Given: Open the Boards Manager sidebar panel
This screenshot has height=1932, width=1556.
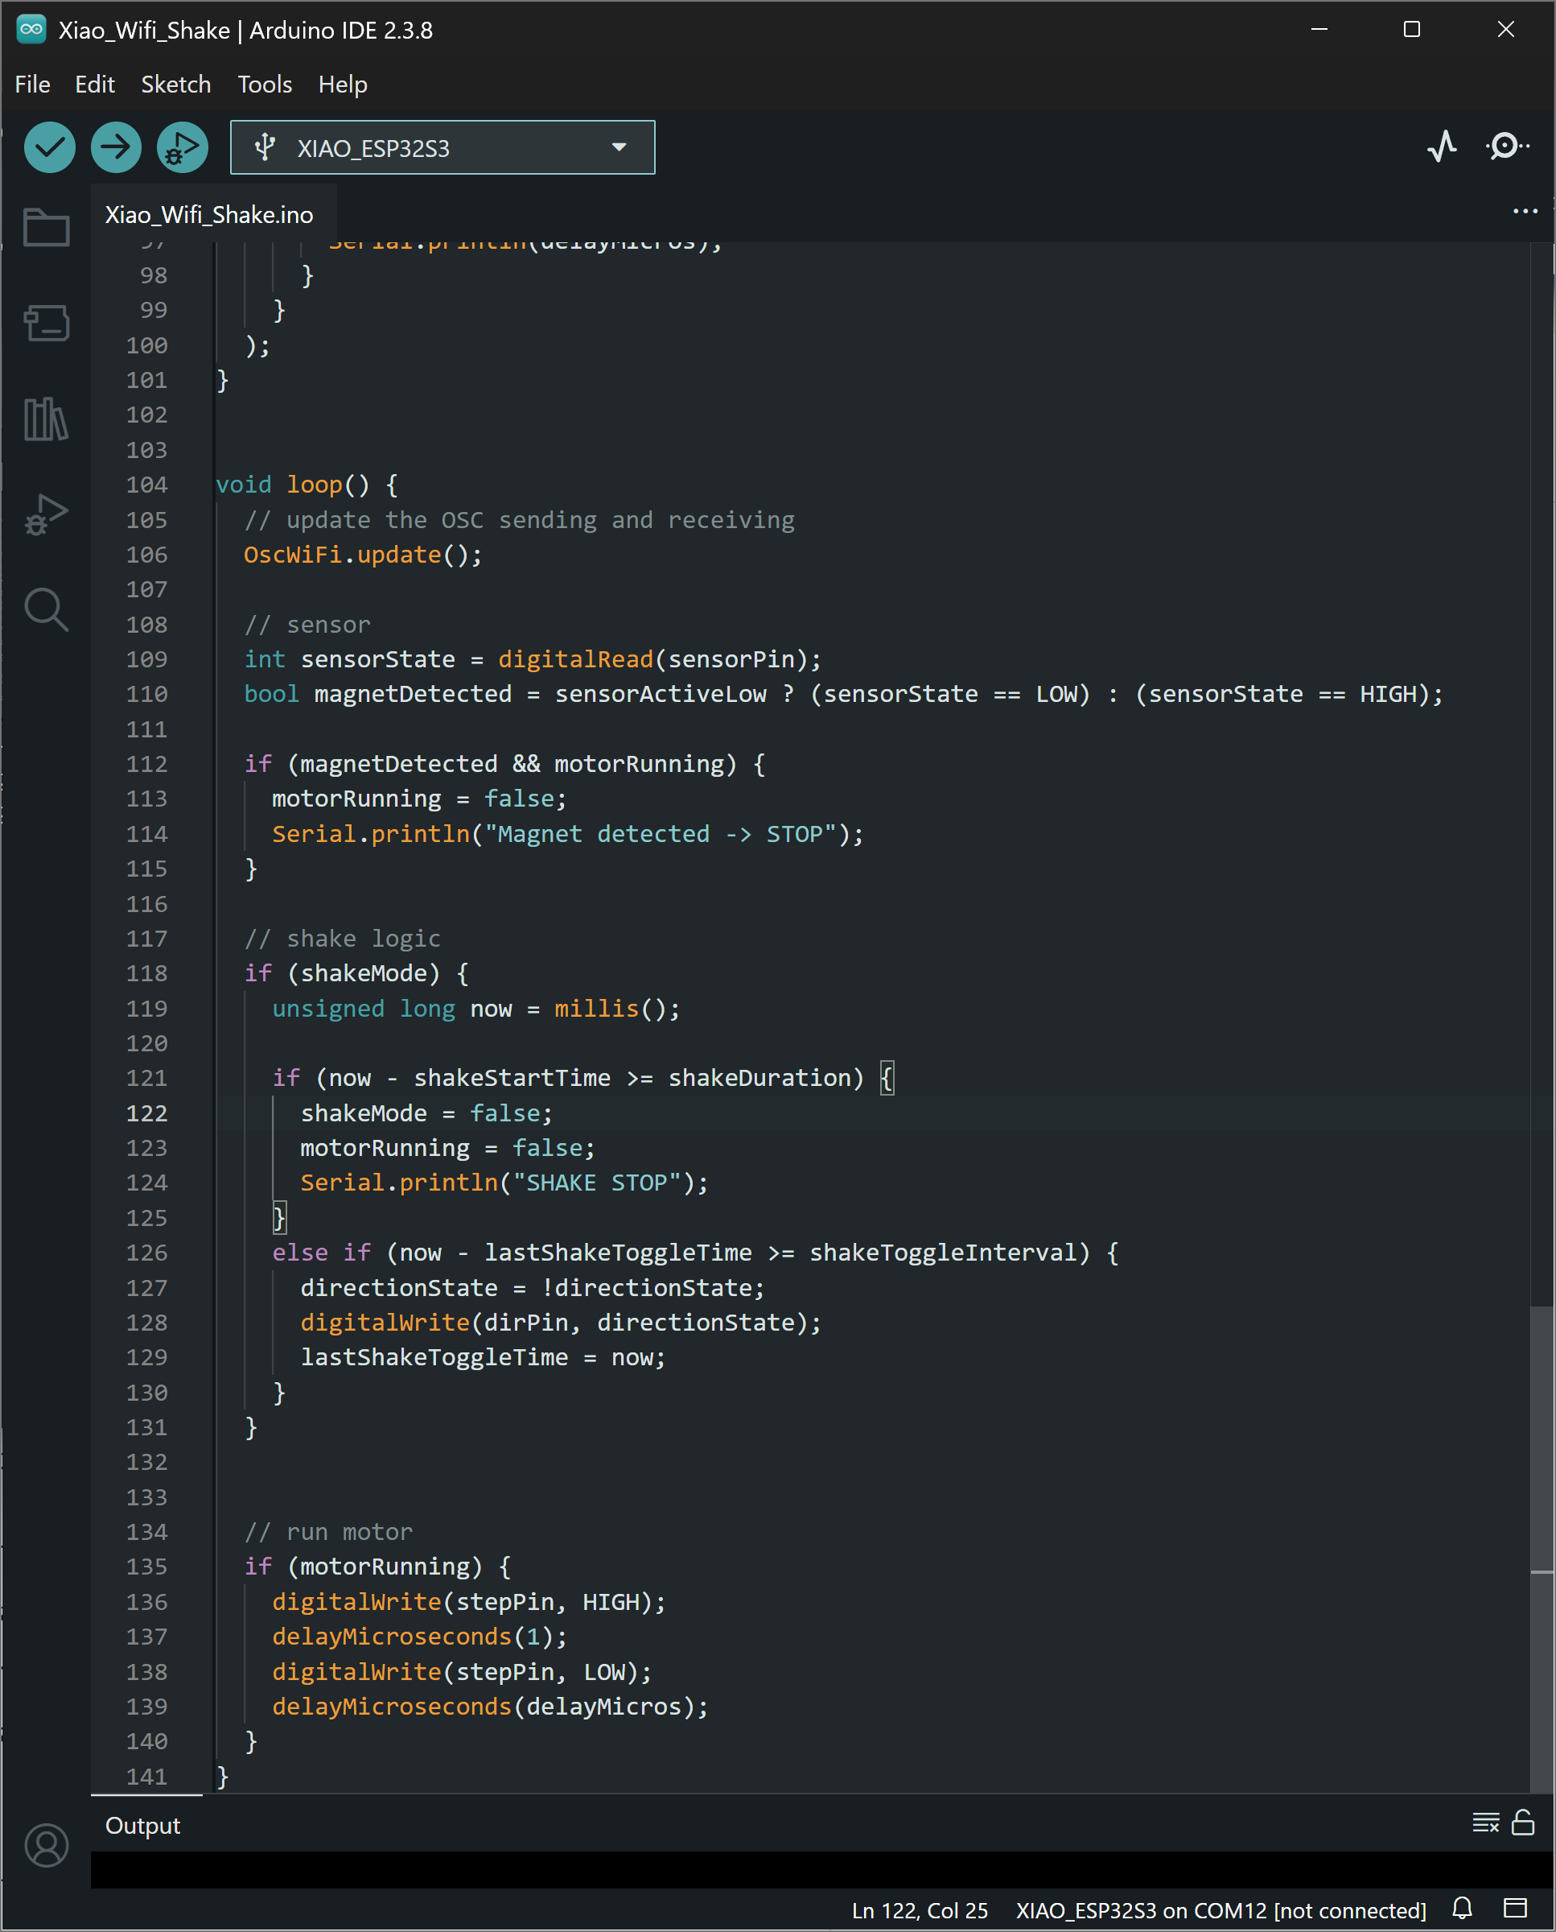Looking at the screenshot, I should (47, 323).
